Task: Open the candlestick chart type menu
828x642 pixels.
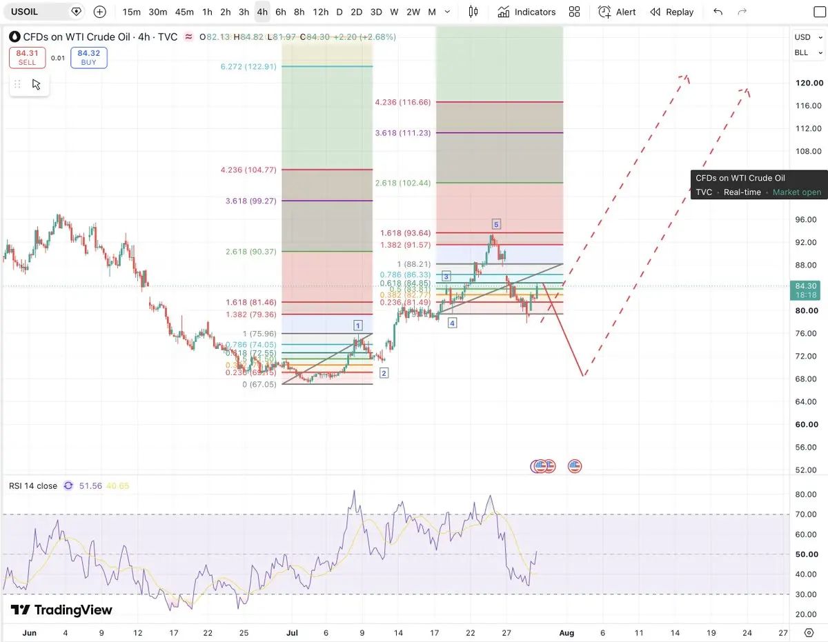Action: (473, 12)
